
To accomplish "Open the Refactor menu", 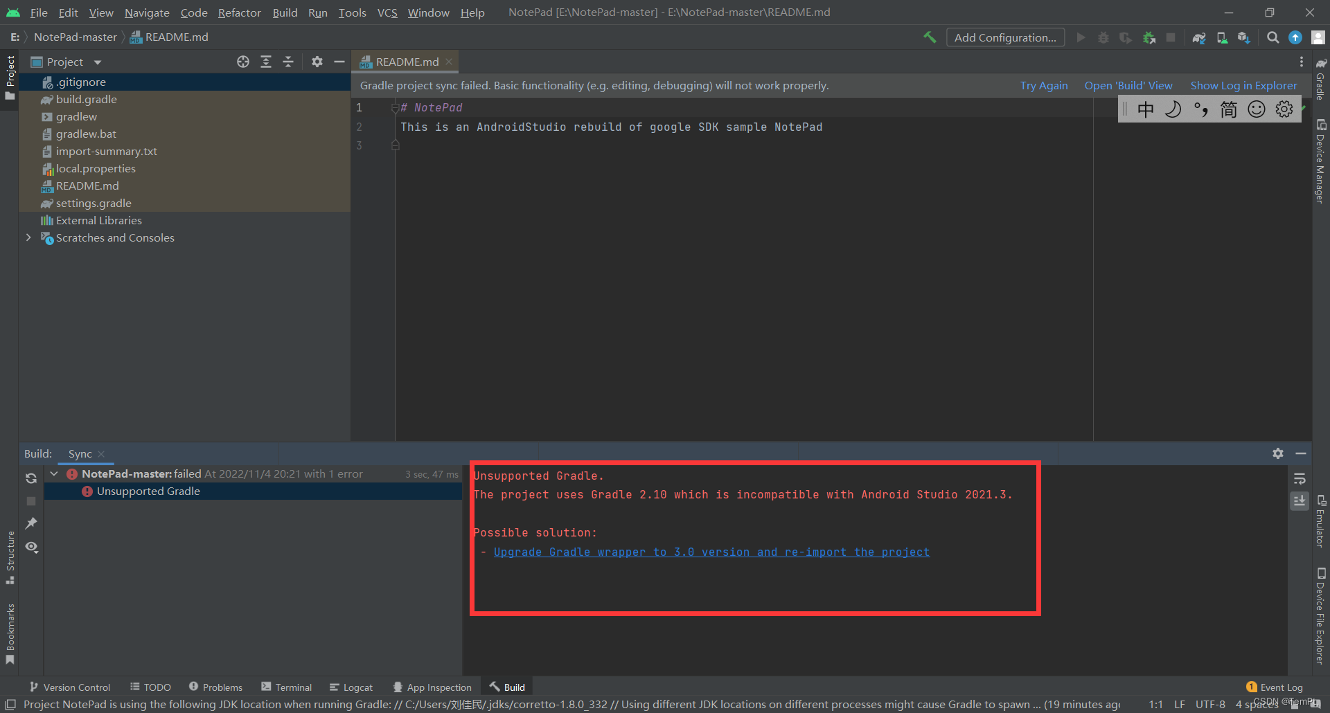I will (239, 12).
